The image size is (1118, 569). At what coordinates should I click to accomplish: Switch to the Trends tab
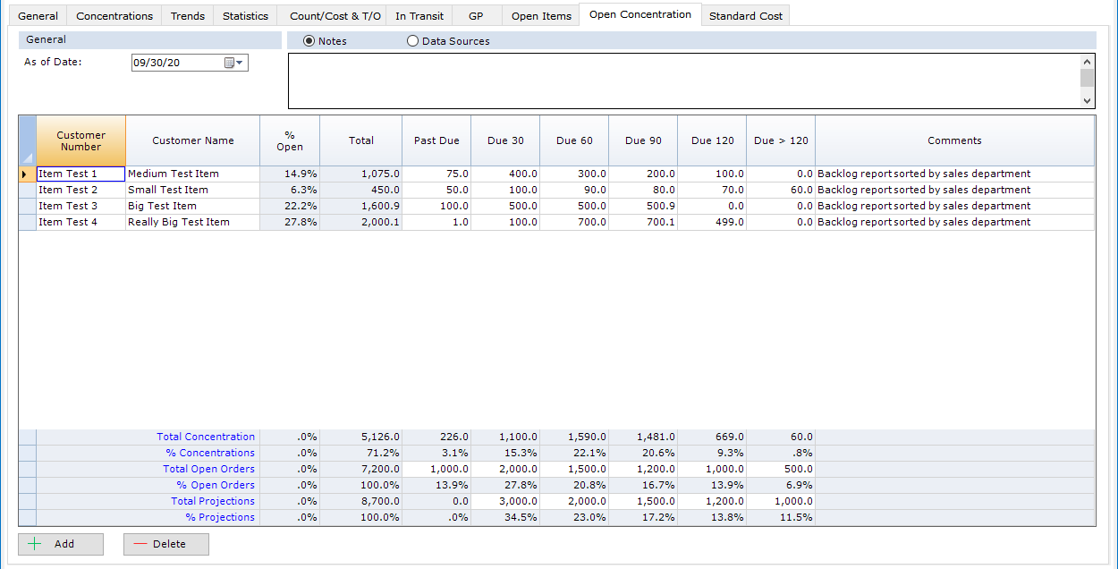coord(187,14)
